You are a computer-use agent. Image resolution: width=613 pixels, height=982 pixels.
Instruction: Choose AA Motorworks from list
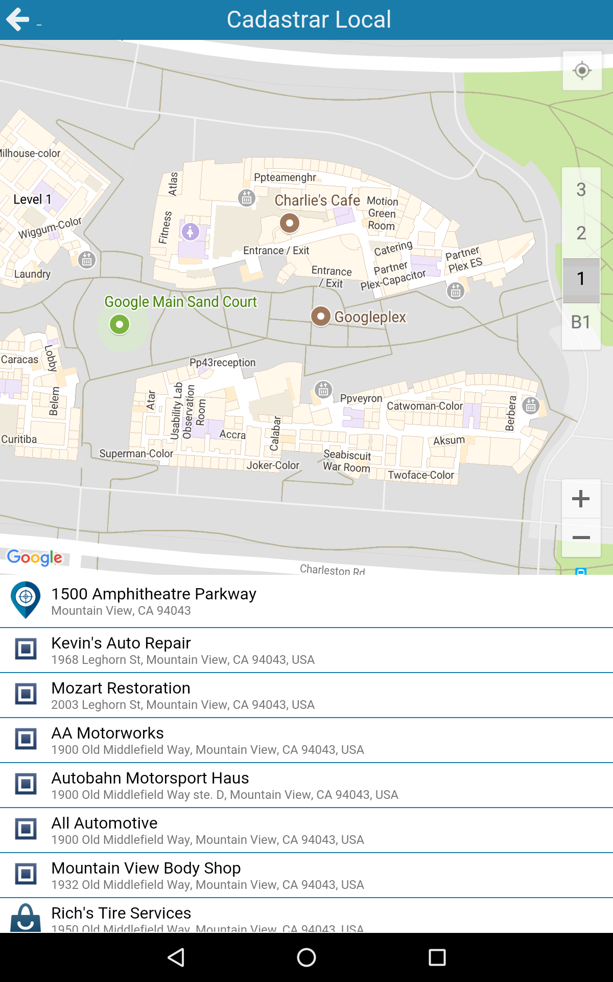pos(306,740)
